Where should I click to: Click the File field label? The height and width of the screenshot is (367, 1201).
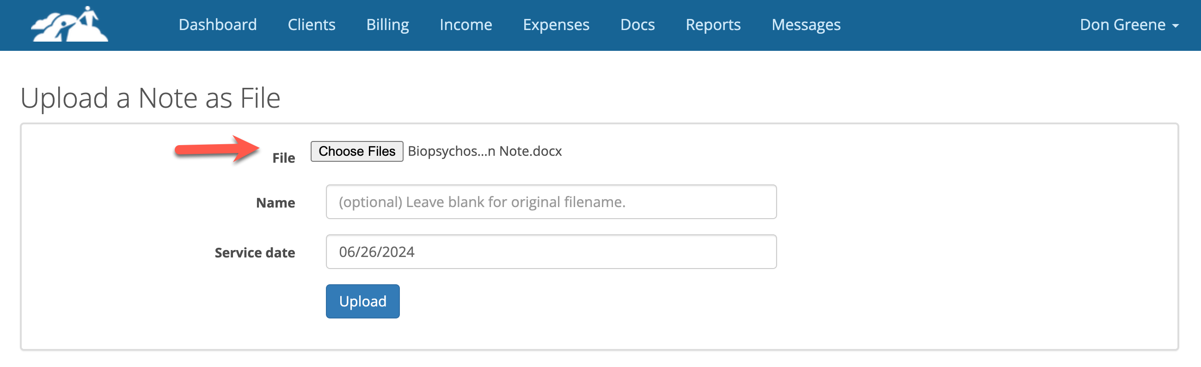coord(283,158)
